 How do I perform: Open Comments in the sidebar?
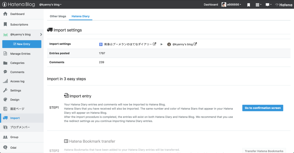click(x=17, y=72)
